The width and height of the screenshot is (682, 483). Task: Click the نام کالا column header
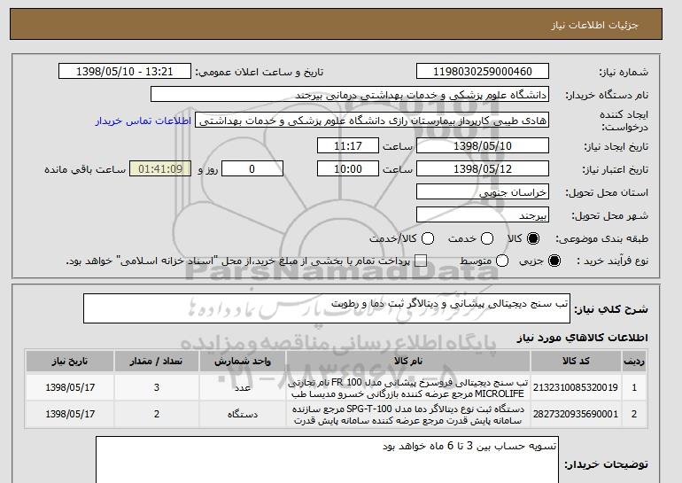point(408,362)
